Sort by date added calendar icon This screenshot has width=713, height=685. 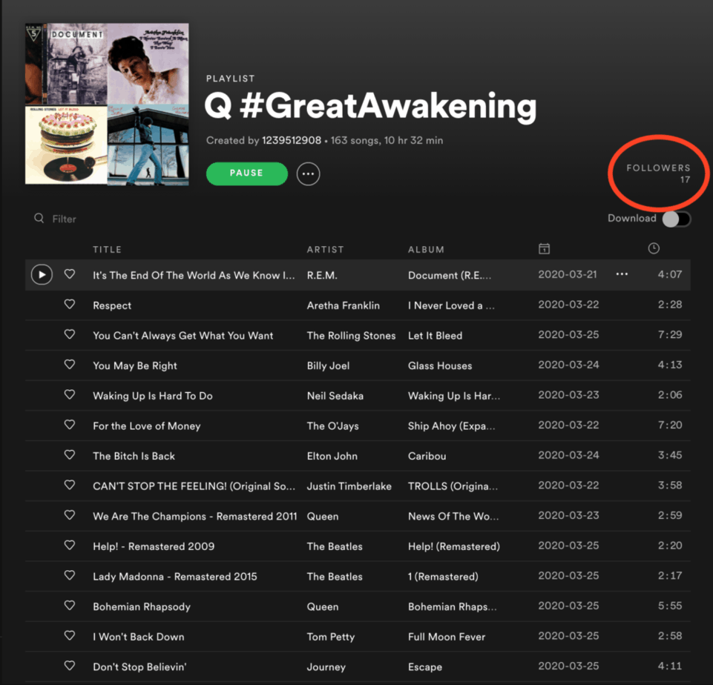tap(544, 248)
